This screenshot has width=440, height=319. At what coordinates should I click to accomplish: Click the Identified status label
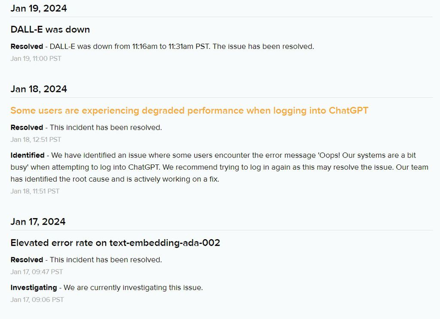click(x=27, y=155)
